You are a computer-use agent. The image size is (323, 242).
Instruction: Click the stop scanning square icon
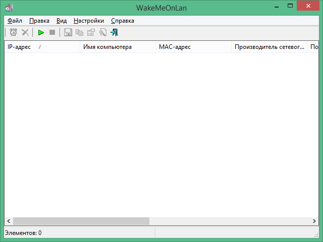point(52,32)
